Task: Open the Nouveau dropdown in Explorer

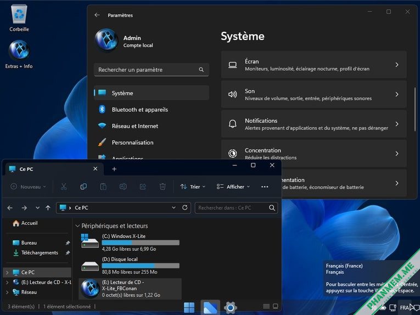Action: tap(28, 187)
